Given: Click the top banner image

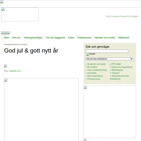Looking at the screenshot, I should [70, 4].
